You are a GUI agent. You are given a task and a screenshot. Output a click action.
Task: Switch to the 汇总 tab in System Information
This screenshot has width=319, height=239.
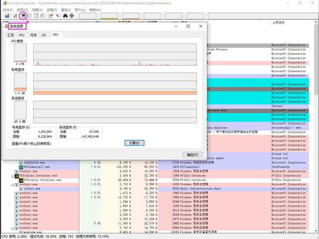11,35
